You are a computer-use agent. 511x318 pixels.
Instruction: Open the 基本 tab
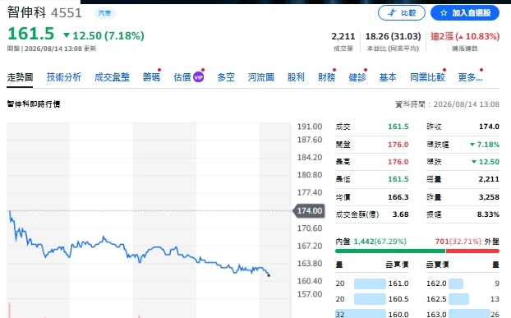(388, 77)
